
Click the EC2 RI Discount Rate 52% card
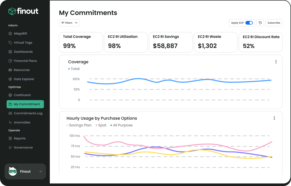[261, 42]
